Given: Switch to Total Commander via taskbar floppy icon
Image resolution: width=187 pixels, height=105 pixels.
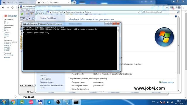Looking at the screenshot, I should pyautogui.click(x=40, y=102).
